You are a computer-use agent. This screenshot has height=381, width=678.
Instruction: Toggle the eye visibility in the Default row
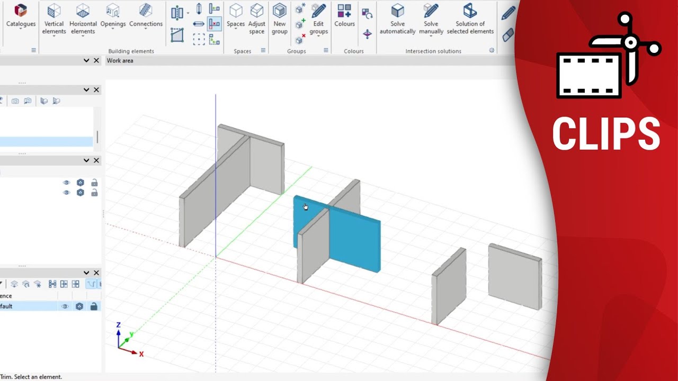(x=65, y=306)
